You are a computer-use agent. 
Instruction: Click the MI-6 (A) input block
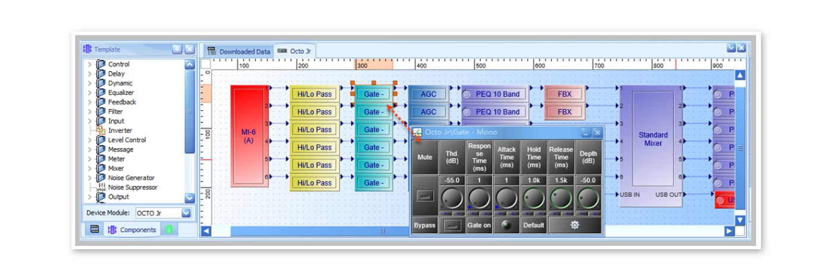[249, 136]
